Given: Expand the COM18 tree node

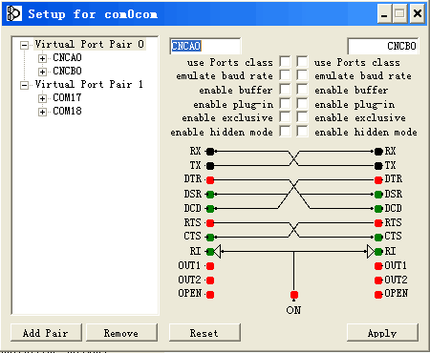Looking at the screenshot, I should pyautogui.click(x=42, y=112).
